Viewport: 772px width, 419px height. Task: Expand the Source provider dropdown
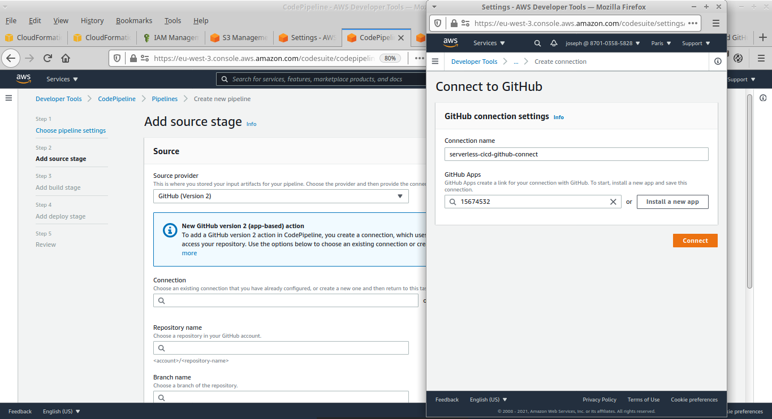pyautogui.click(x=281, y=196)
